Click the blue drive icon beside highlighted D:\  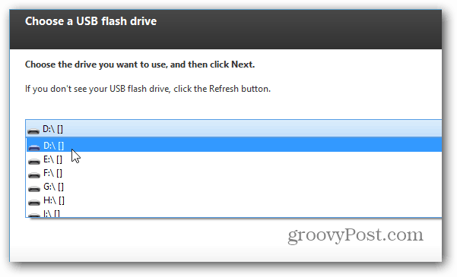click(34, 147)
